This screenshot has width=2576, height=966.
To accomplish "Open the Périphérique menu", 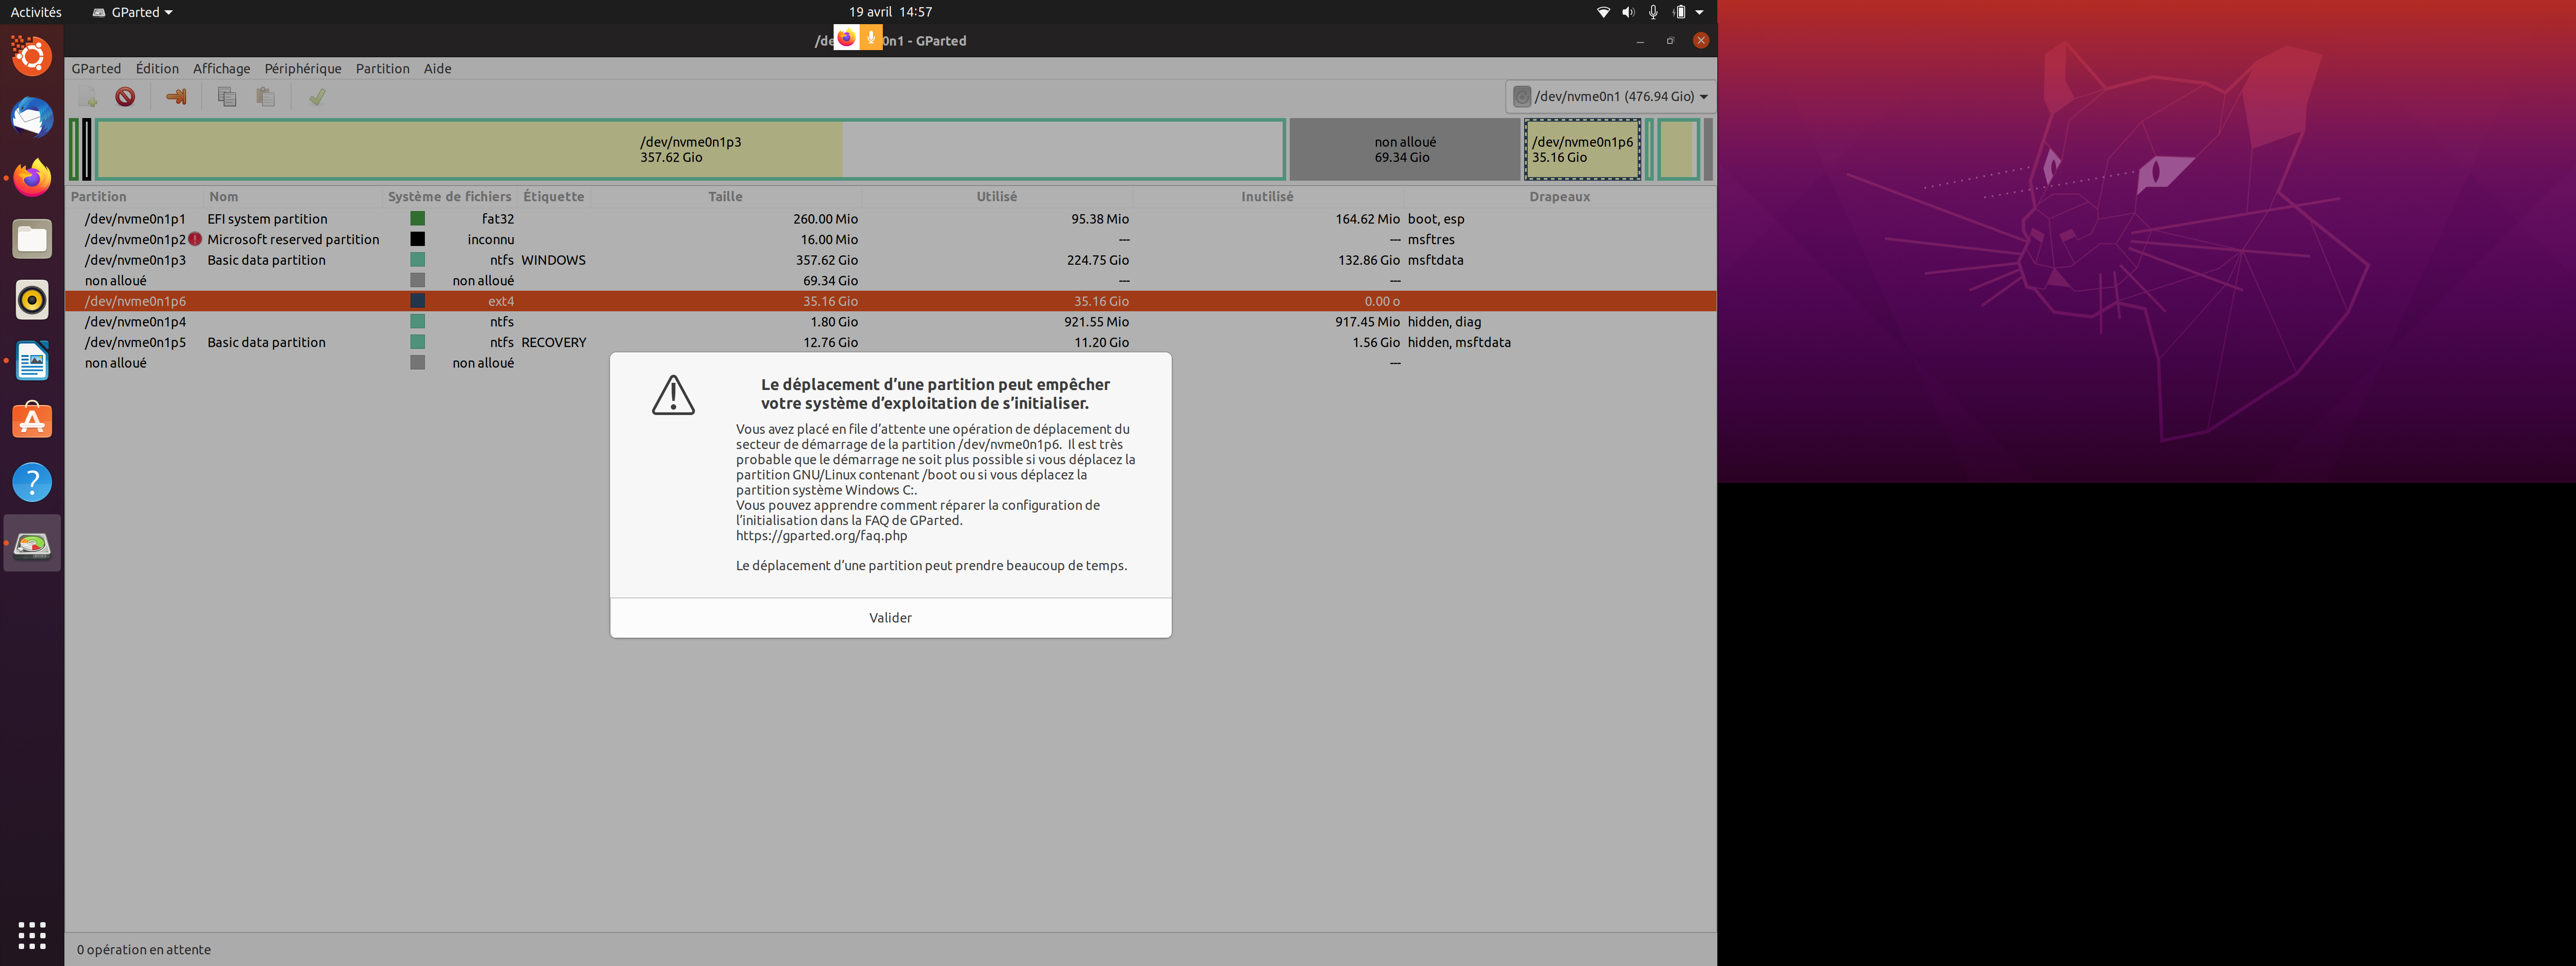I will click(303, 69).
